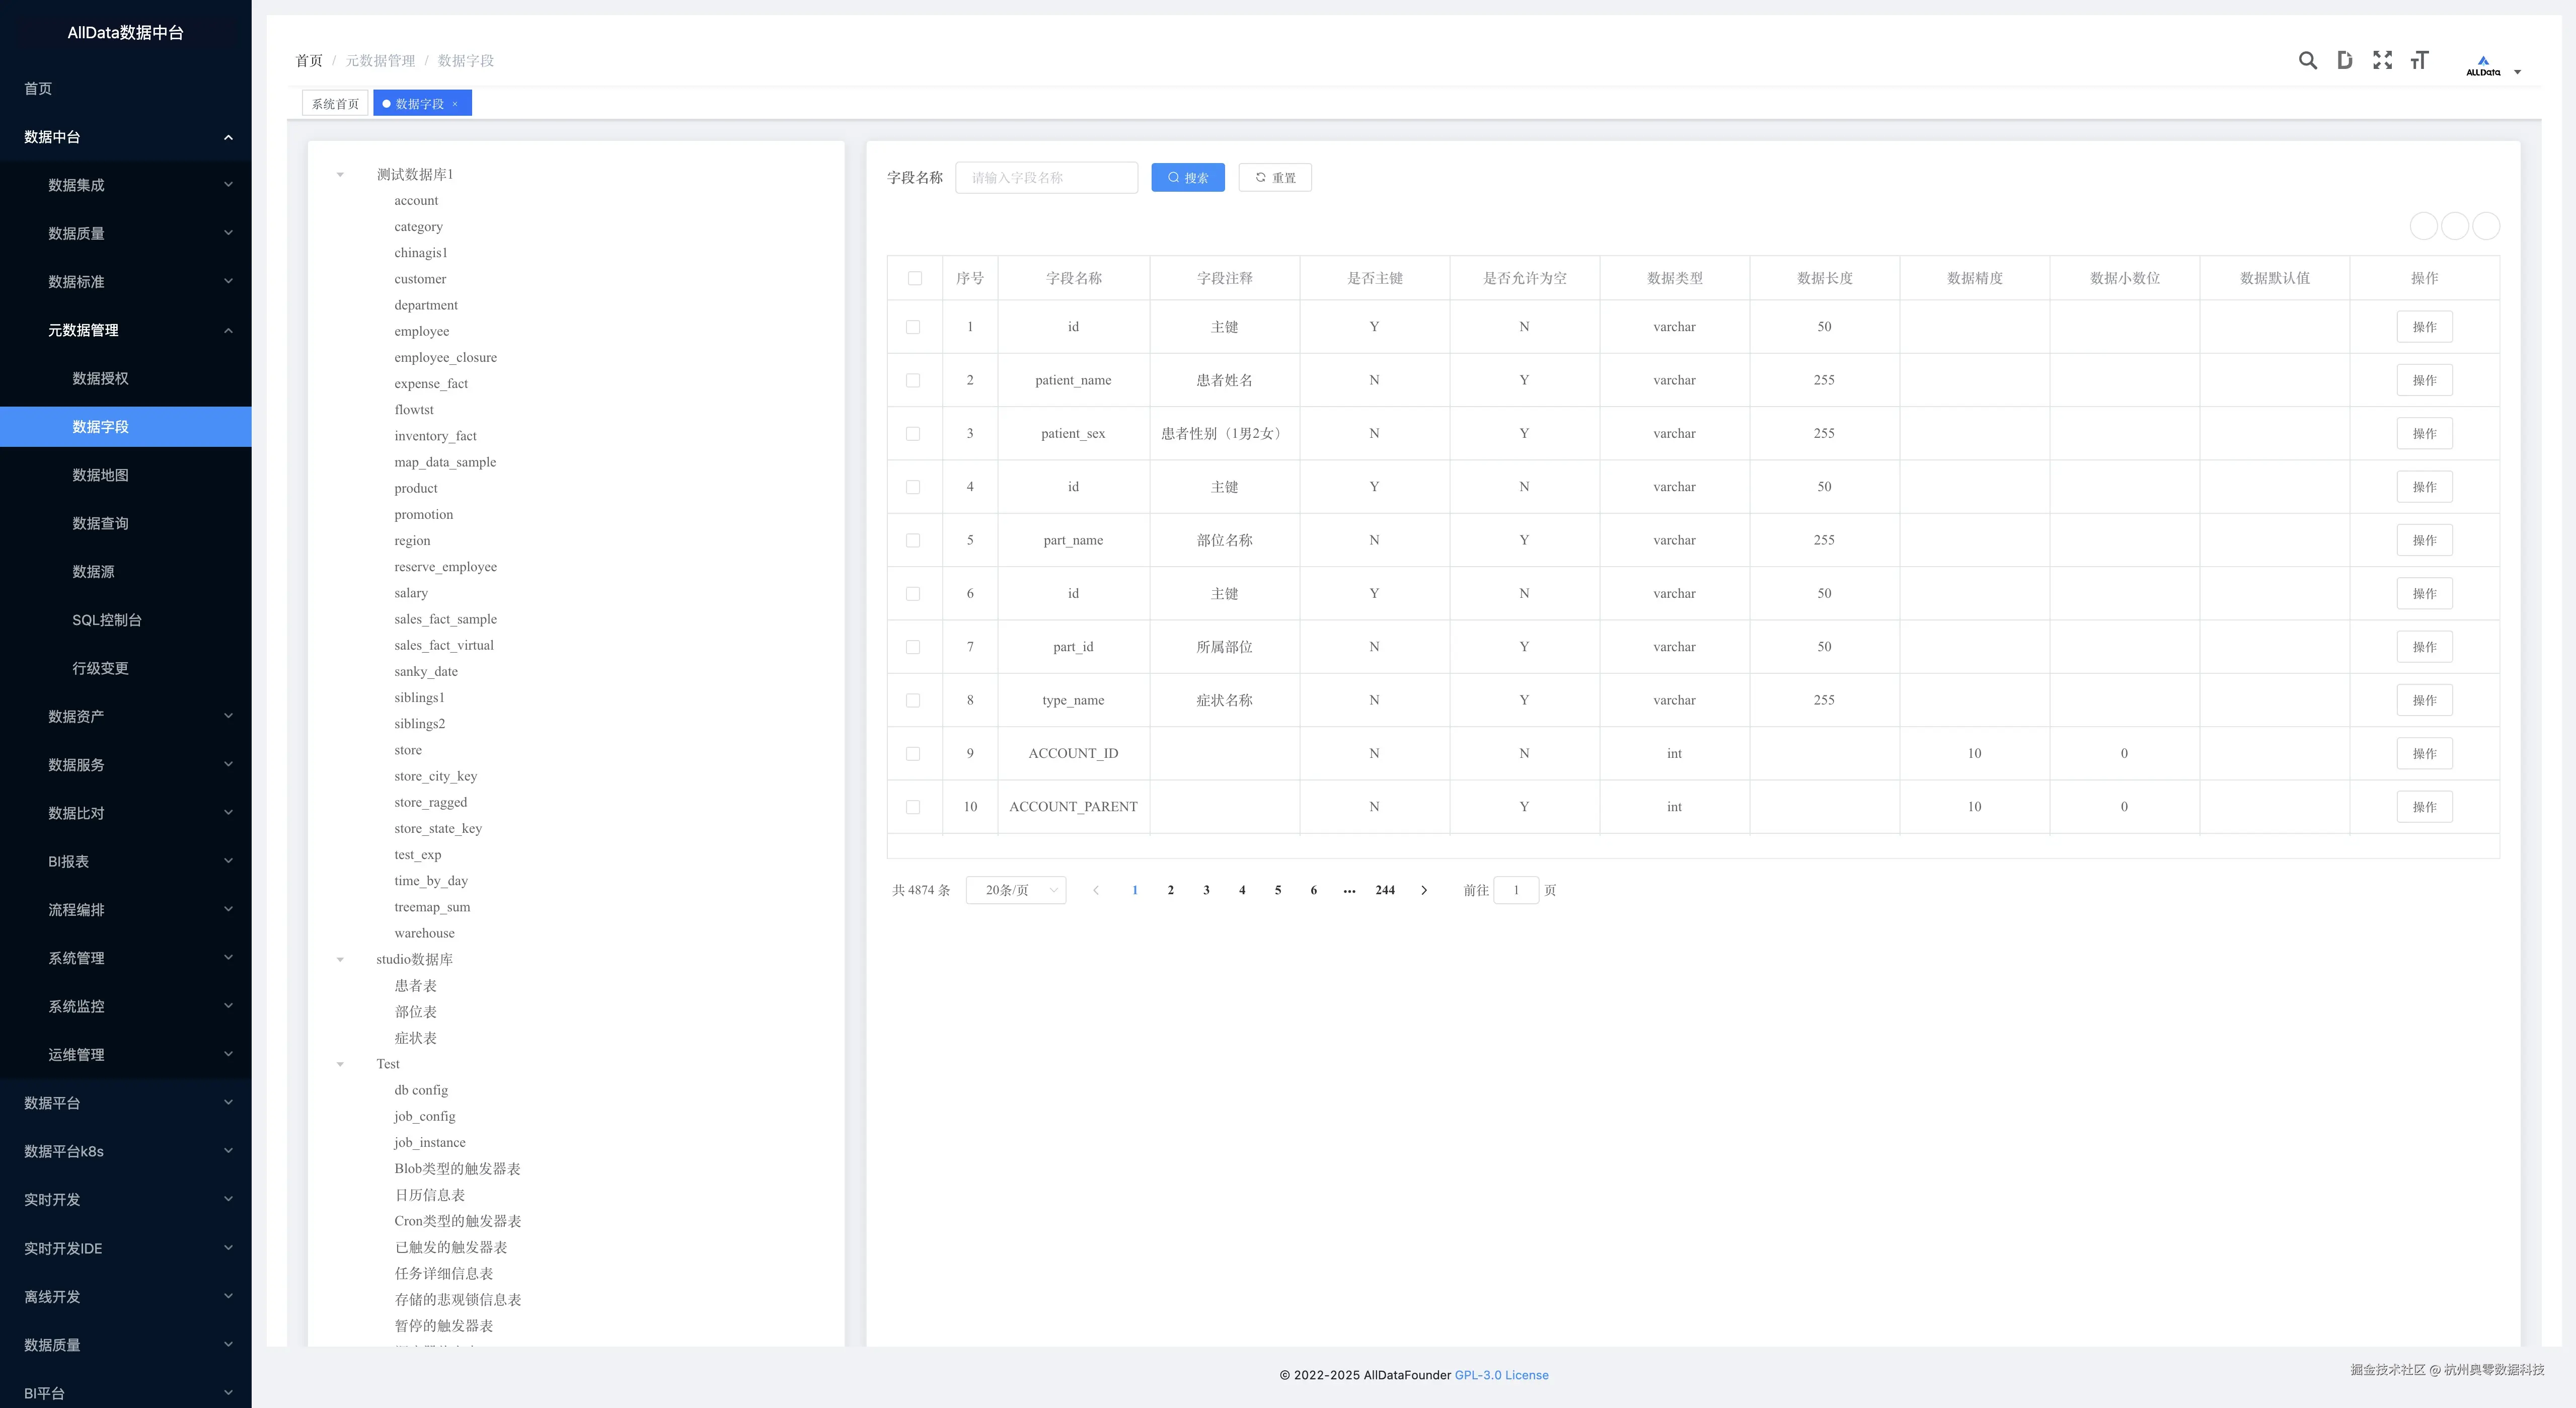Click the GPL-3.0 License link
The height and width of the screenshot is (1408, 2576).
point(1501,1375)
